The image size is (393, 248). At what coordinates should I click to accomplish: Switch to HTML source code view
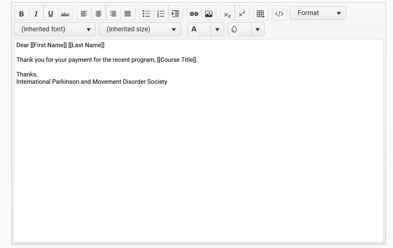[x=279, y=13]
